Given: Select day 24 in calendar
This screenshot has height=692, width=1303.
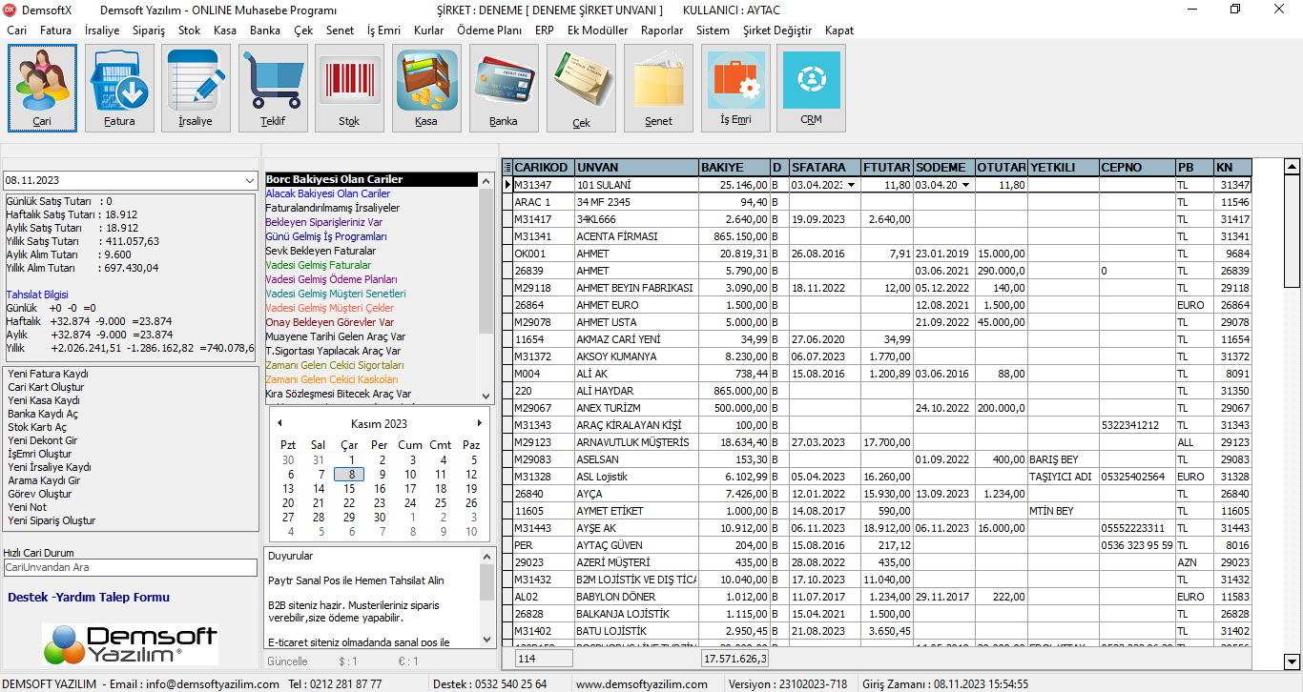Looking at the screenshot, I should [x=410, y=502].
